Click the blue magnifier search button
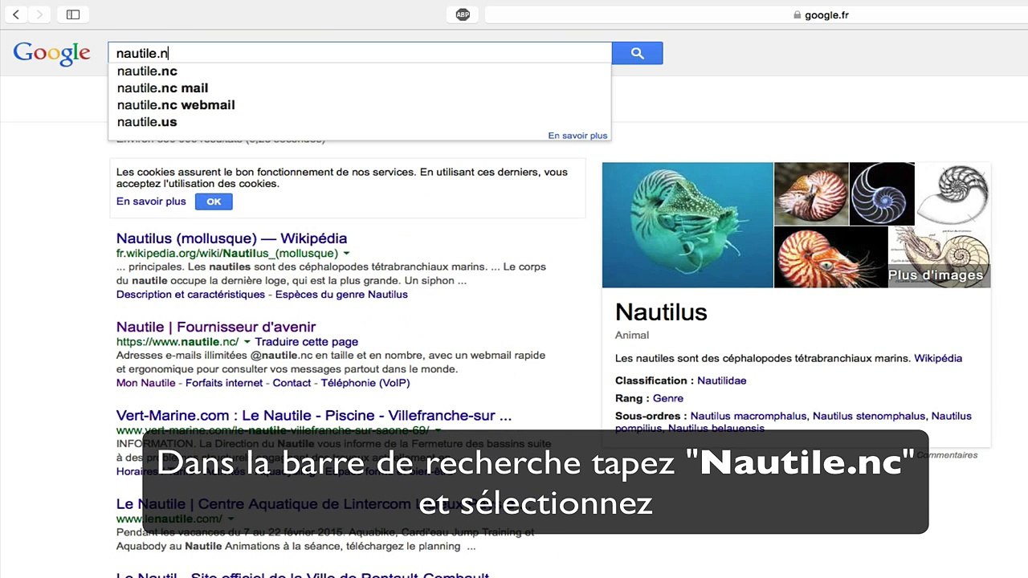1028x578 pixels. pos(638,53)
